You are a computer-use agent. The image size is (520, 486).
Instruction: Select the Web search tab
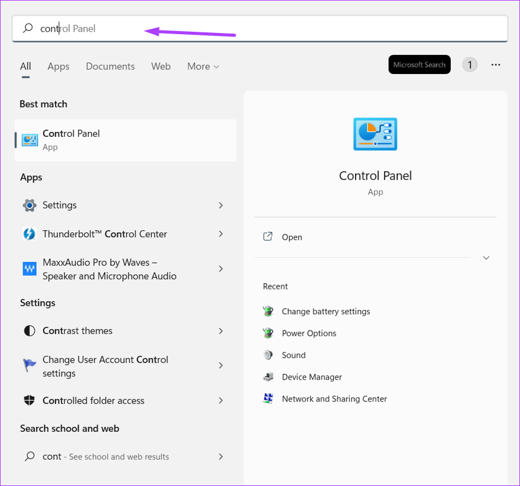tap(161, 67)
